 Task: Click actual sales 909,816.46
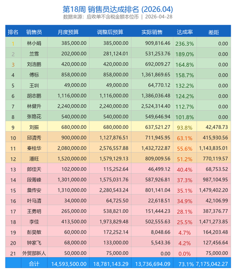(158, 43)
